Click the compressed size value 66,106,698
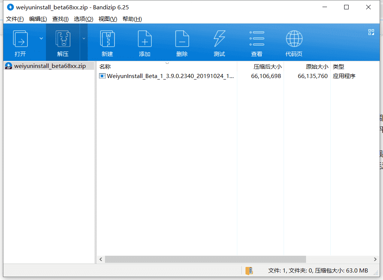The height and width of the screenshot is (280, 383). pyautogui.click(x=266, y=76)
